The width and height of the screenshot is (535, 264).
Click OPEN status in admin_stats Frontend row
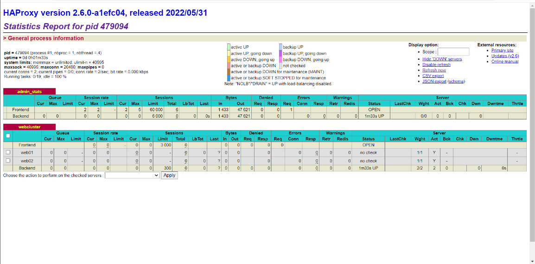click(374, 110)
